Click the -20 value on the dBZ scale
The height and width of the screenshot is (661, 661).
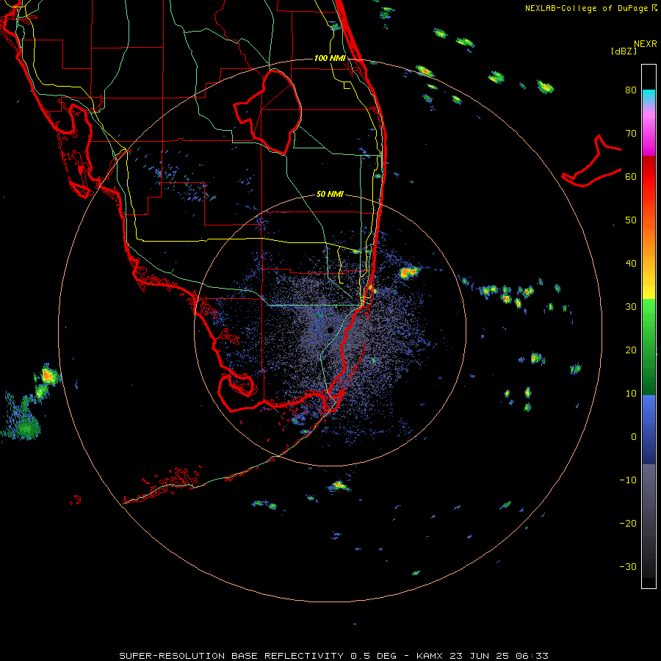[x=628, y=524]
